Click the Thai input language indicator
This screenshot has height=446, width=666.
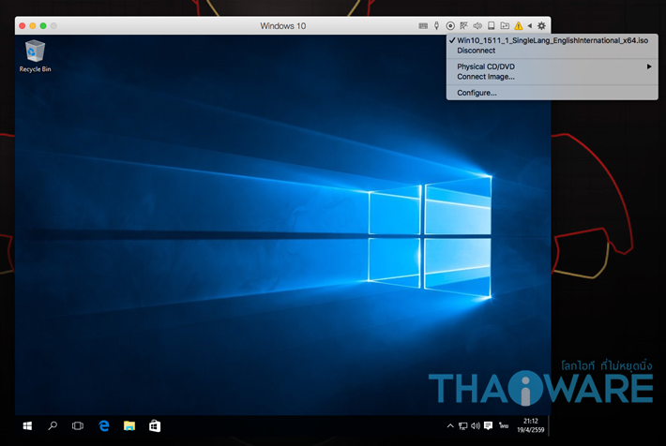[x=504, y=425]
